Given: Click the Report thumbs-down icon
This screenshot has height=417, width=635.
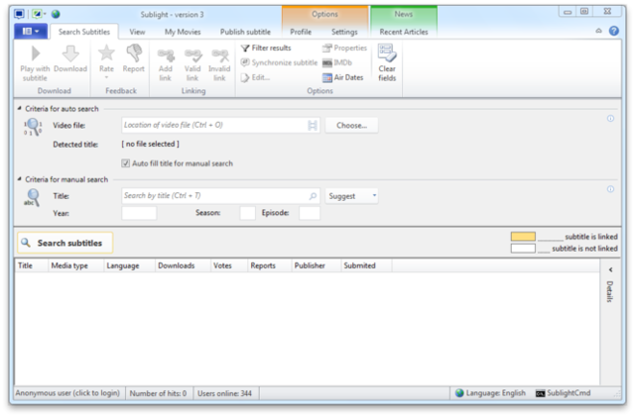Looking at the screenshot, I should point(134,52).
